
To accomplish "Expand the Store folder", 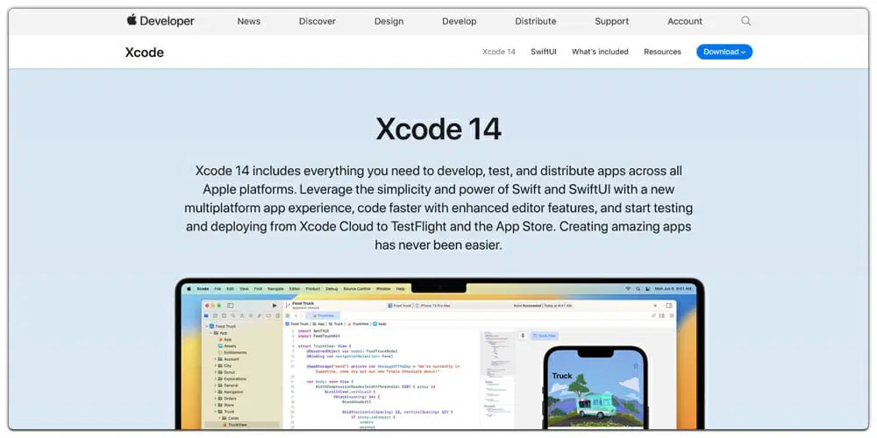I will (216, 405).
